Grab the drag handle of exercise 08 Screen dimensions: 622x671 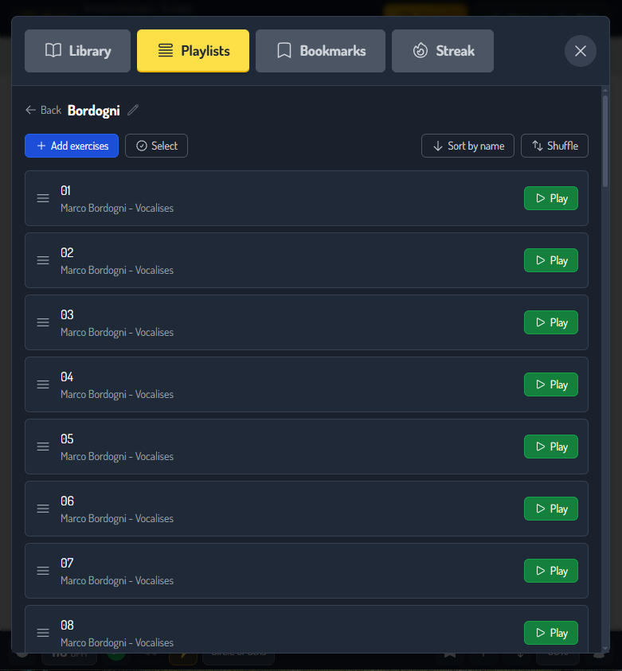point(43,633)
